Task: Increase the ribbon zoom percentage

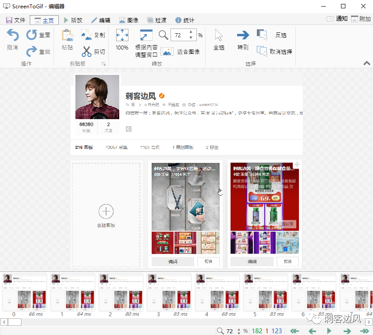Action: coord(191,32)
